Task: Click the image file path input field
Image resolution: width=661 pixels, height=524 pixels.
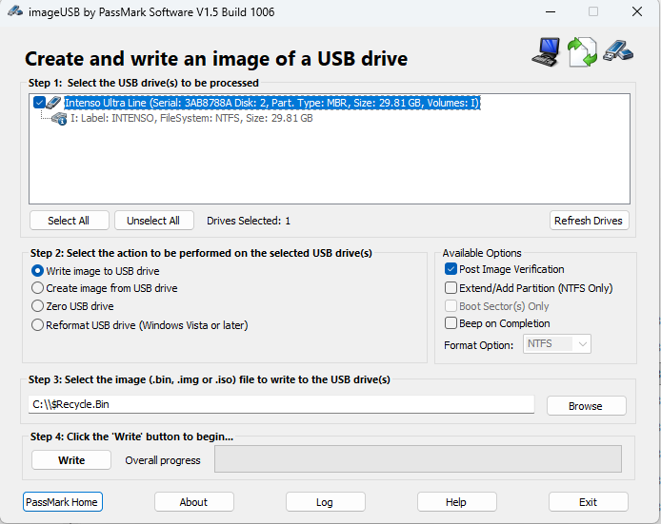Action: coord(281,404)
